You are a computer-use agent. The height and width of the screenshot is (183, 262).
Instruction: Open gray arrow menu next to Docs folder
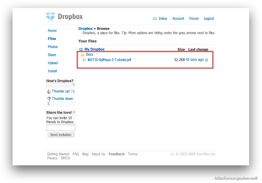pos(96,54)
